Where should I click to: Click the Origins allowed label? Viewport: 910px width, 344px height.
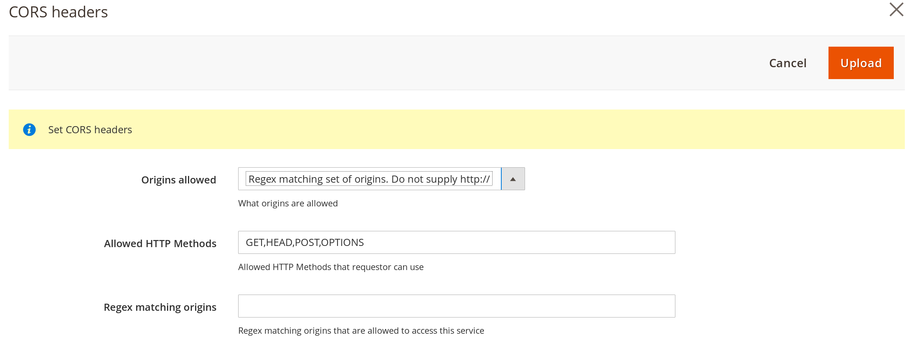[178, 180]
